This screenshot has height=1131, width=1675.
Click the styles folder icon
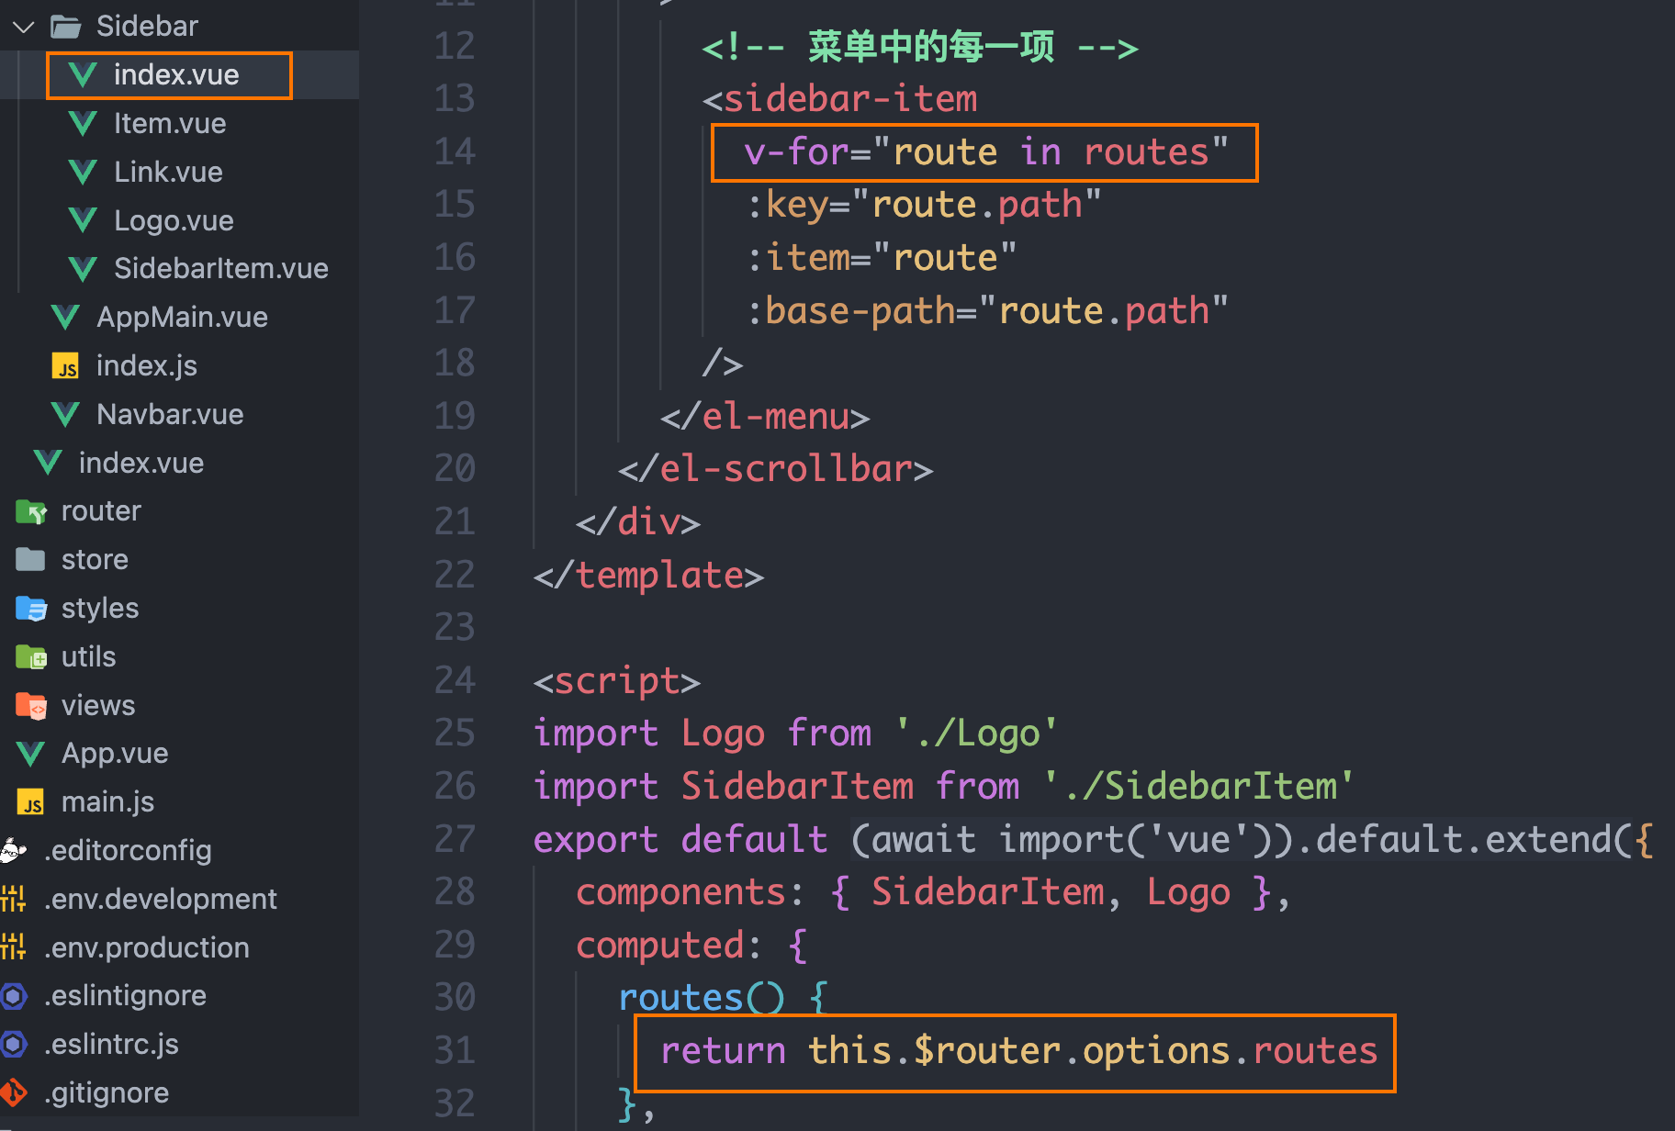click(x=31, y=608)
